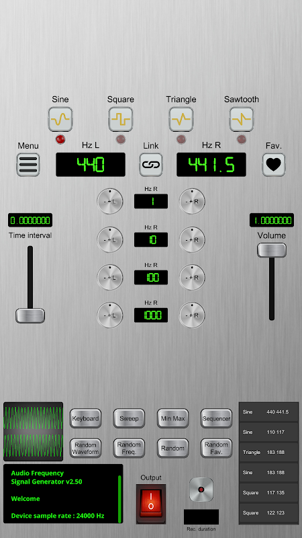Click the R knob beside the 1 Hz step
This screenshot has height=538, width=302.
pyautogui.click(x=192, y=201)
